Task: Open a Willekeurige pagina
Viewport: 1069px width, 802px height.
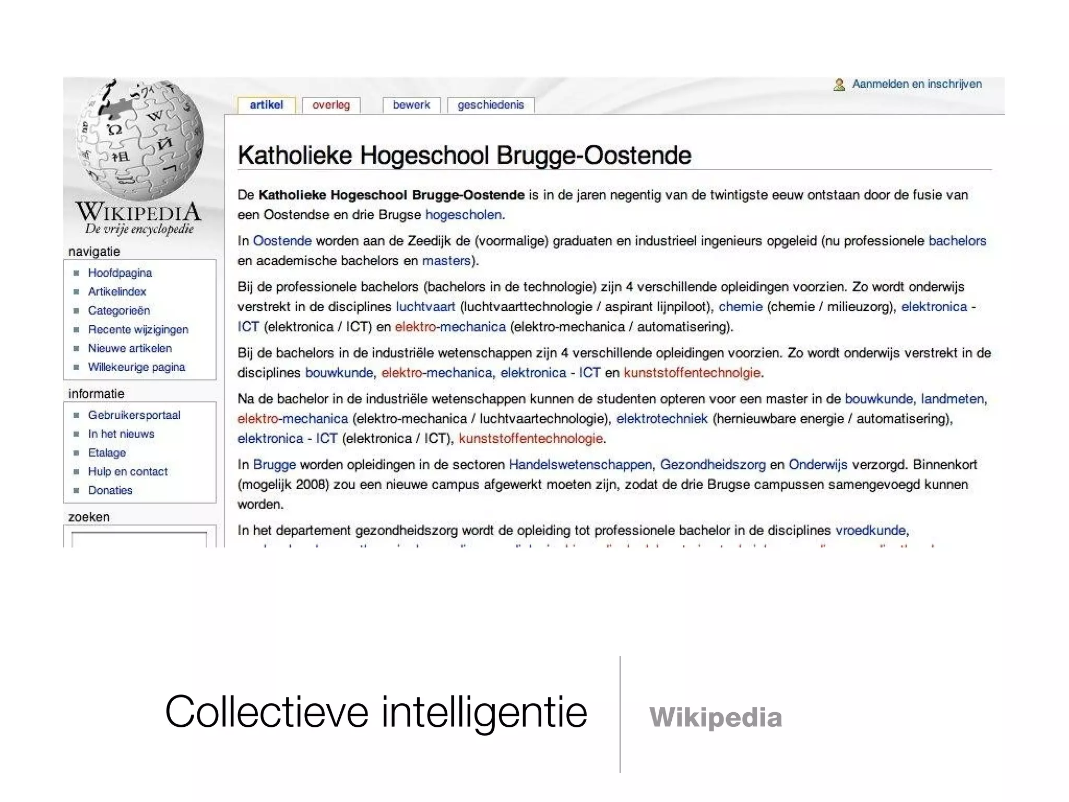Action: (x=137, y=367)
